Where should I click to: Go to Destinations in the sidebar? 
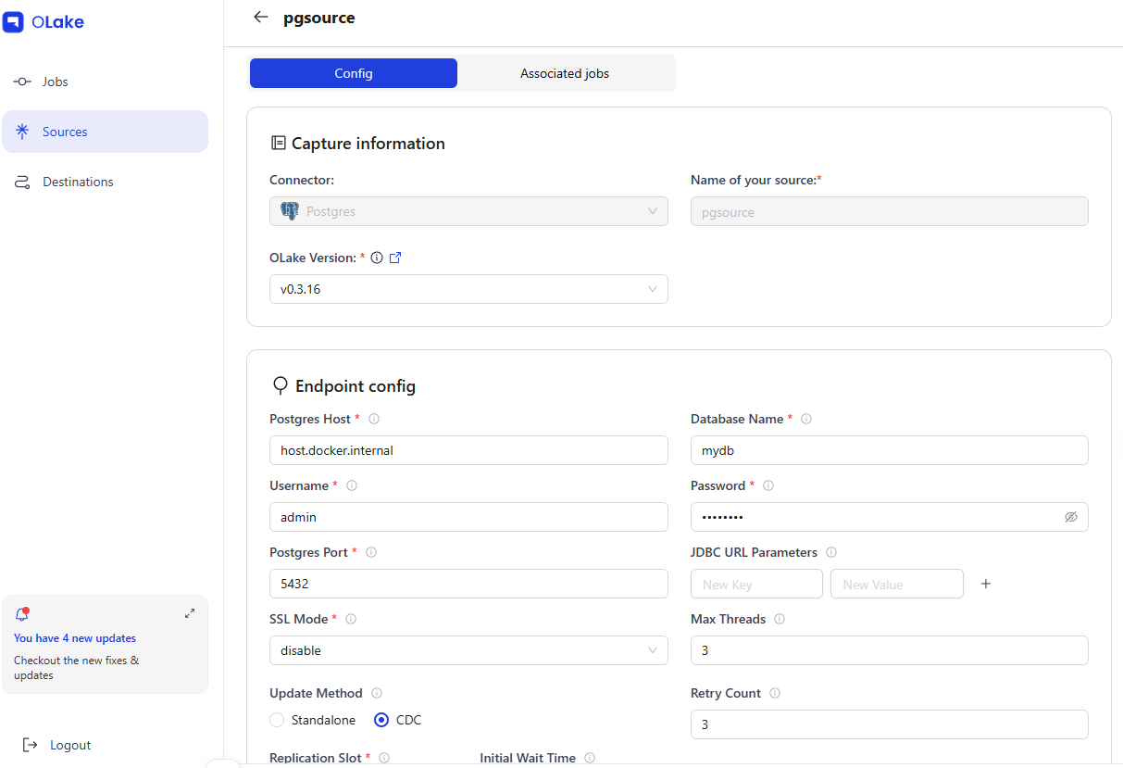coord(78,182)
